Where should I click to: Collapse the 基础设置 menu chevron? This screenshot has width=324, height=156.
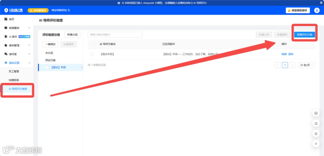[x=29, y=63]
